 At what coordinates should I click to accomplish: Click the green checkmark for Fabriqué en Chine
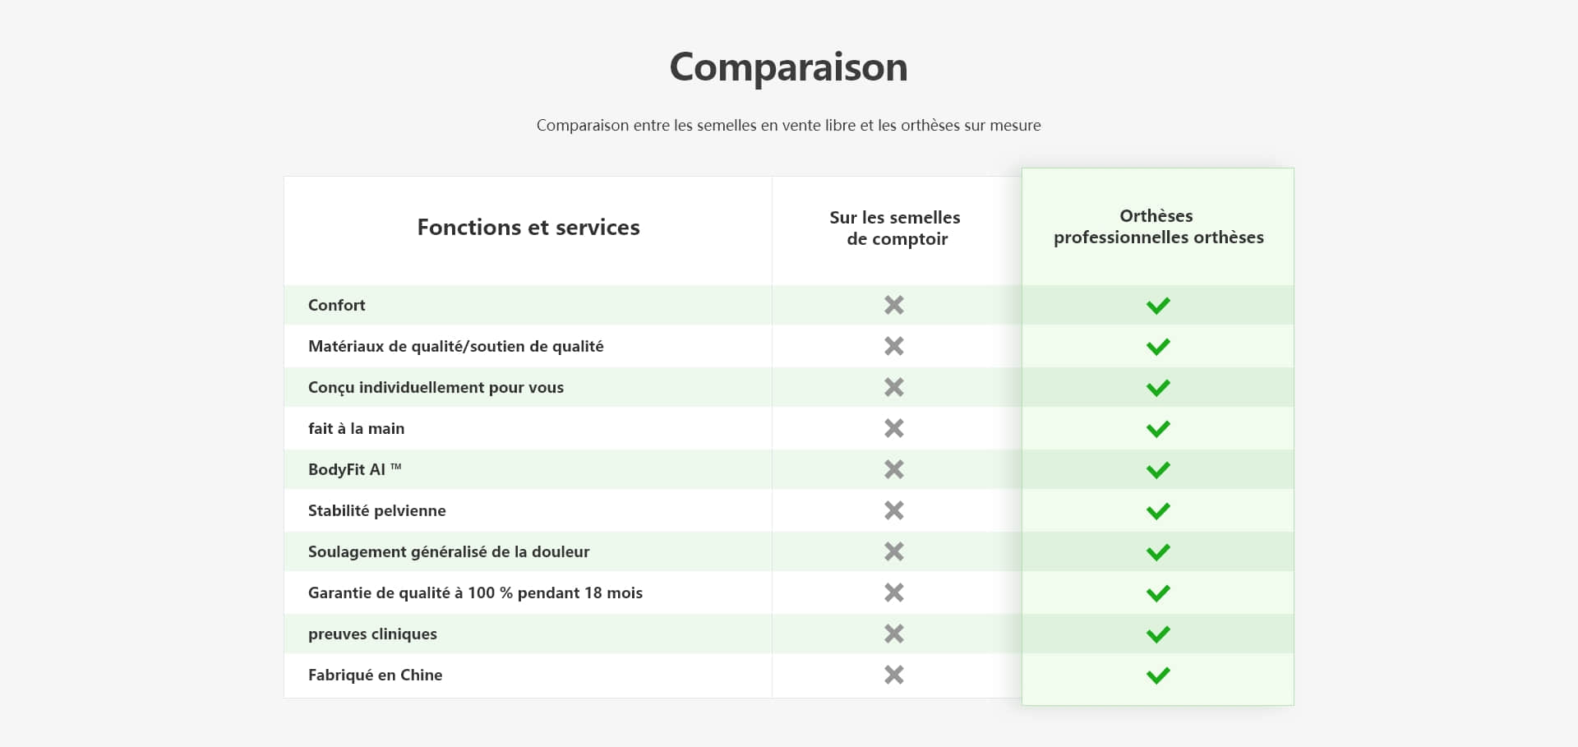[x=1158, y=676]
